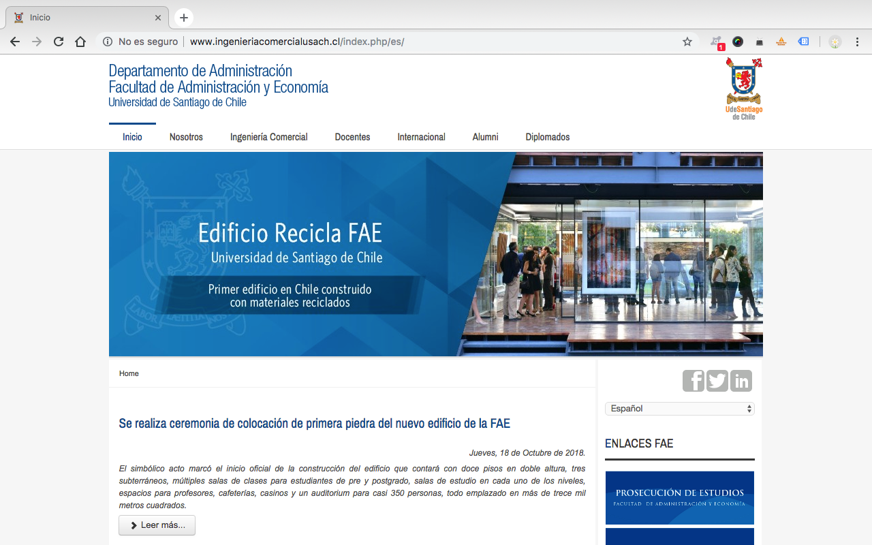Screen dimensions: 872x545
Task: Click the date Jueves, 18 de Octubre
Action: (527, 453)
